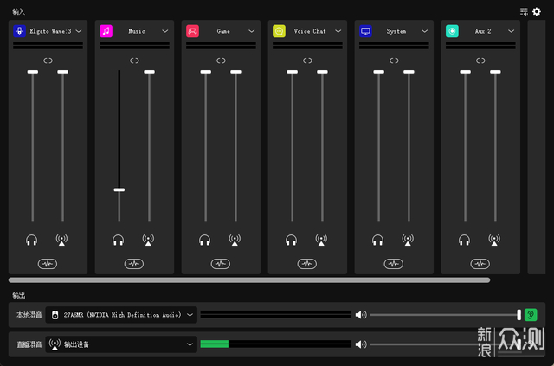The width and height of the screenshot is (554, 366).
Task: Open the mixer filter options icon
Action: coord(524,11)
